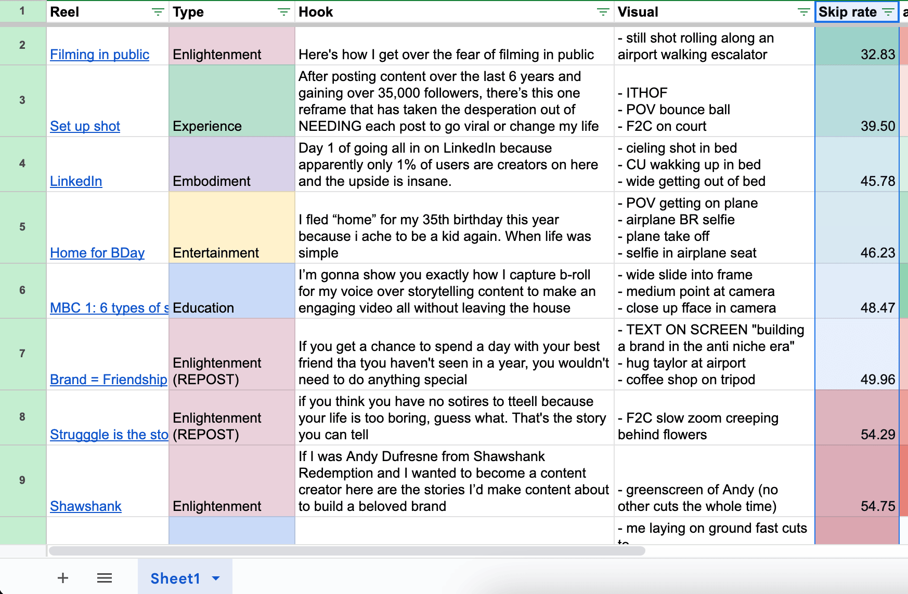Select the skip rate 48.47 cell
The width and height of the screenshot is (908, 594).
click(x=857, y=291)
